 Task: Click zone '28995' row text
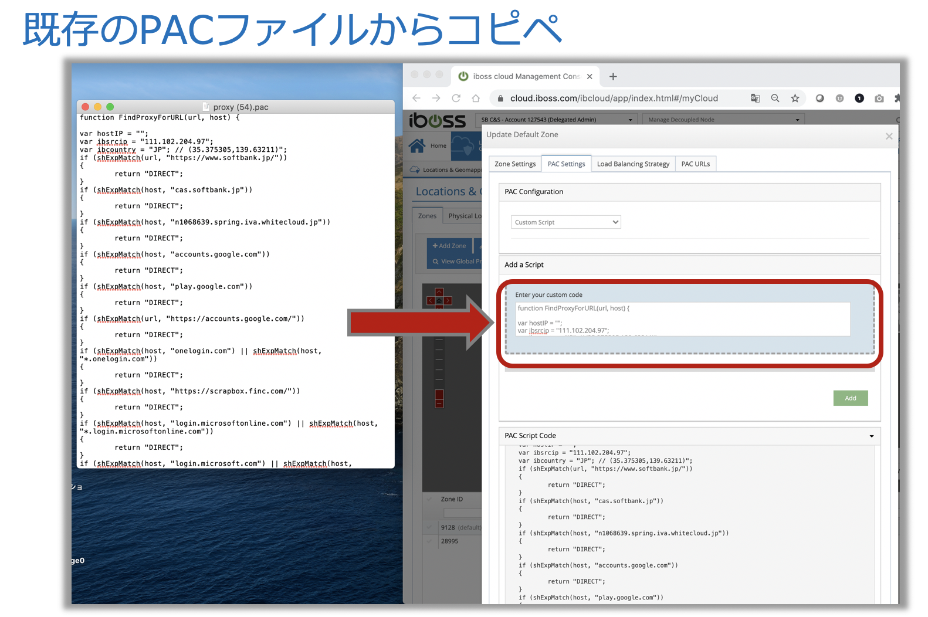click(x=450, y=541)
